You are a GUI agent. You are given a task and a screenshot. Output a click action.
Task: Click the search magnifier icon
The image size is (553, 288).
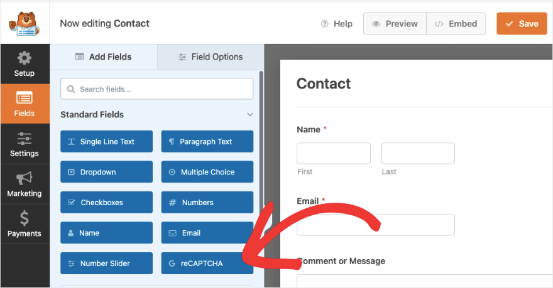(x=70, y=89)
